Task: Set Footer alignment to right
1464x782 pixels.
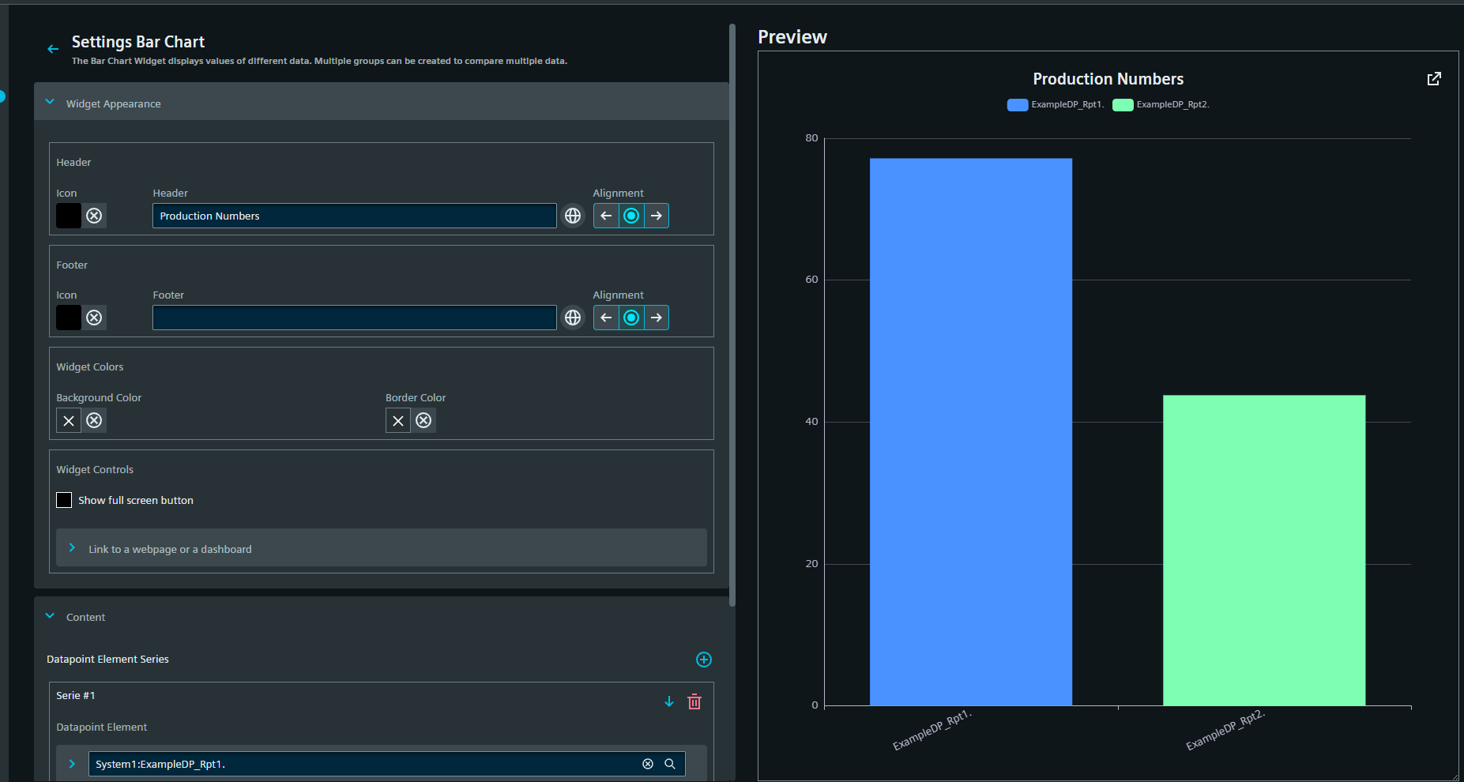Action: coord(657,318)
